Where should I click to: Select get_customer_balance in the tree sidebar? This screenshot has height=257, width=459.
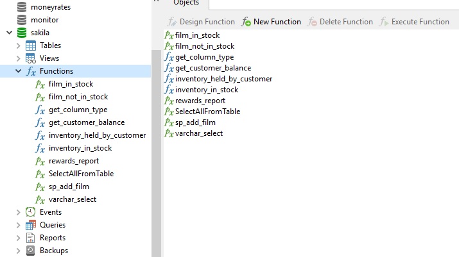(x=87, y=122)
